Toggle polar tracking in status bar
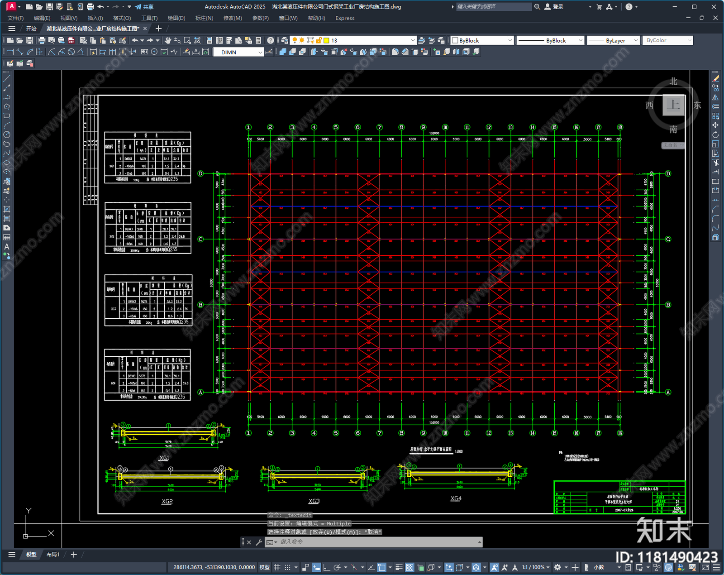Image resolution: width=724 pixels, height=575 pixels. [x=337, y=567]
